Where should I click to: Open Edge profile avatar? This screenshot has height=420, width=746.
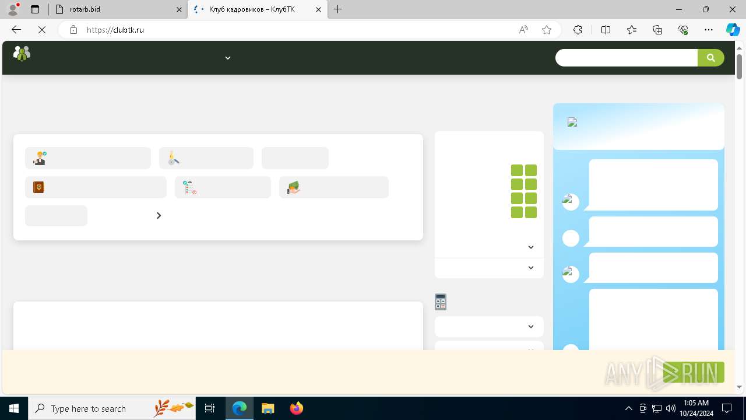click(13, 9)
